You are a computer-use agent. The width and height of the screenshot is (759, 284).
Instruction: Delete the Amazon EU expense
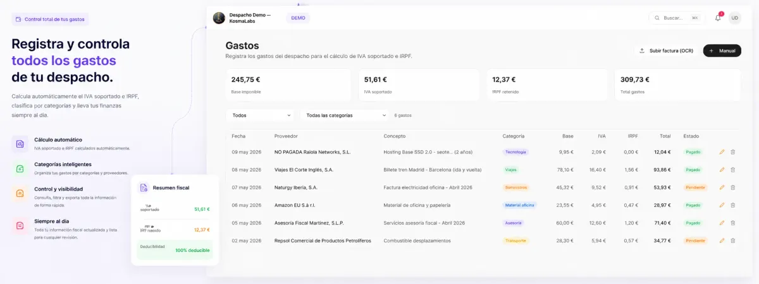click(x=732, y=205)
